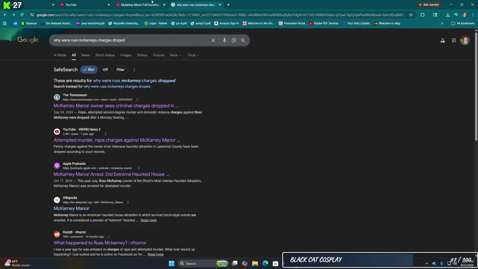Image resolution: width=478 pixels, height=269 pixels.
Task: Open more options for the Wikipedia result
Action: (x=128, y=202)
